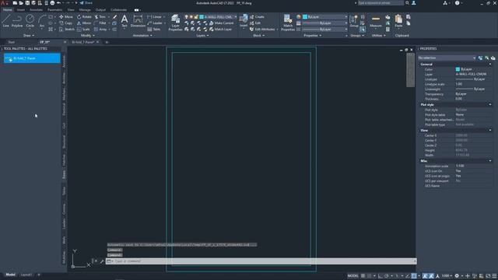498x280 pixels.
Task: Click the Undo arrow in quick access toolbar
Action: 59,3
